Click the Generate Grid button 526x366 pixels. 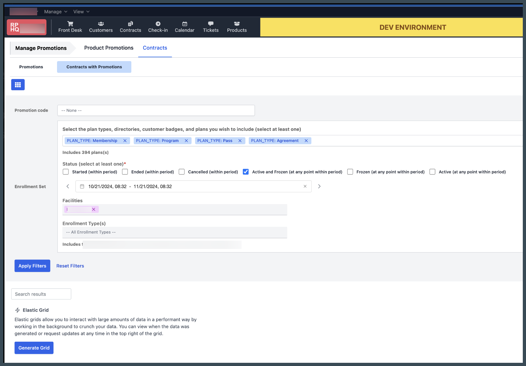point(34,348)
